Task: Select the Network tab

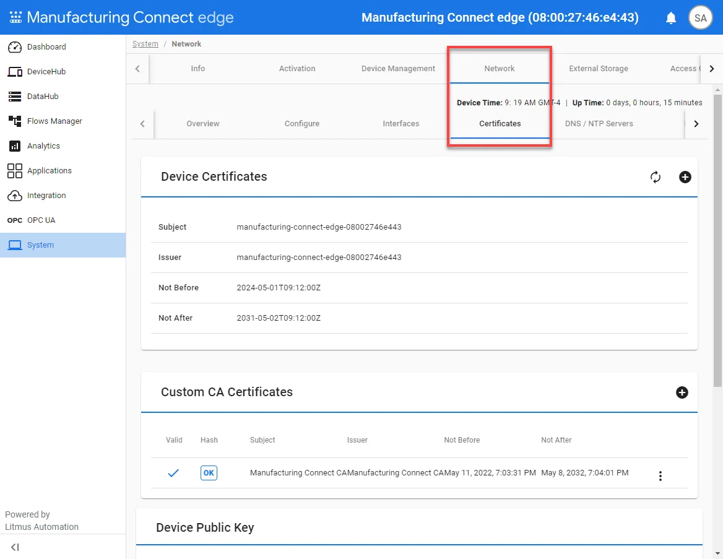Action: coord(500,69)
